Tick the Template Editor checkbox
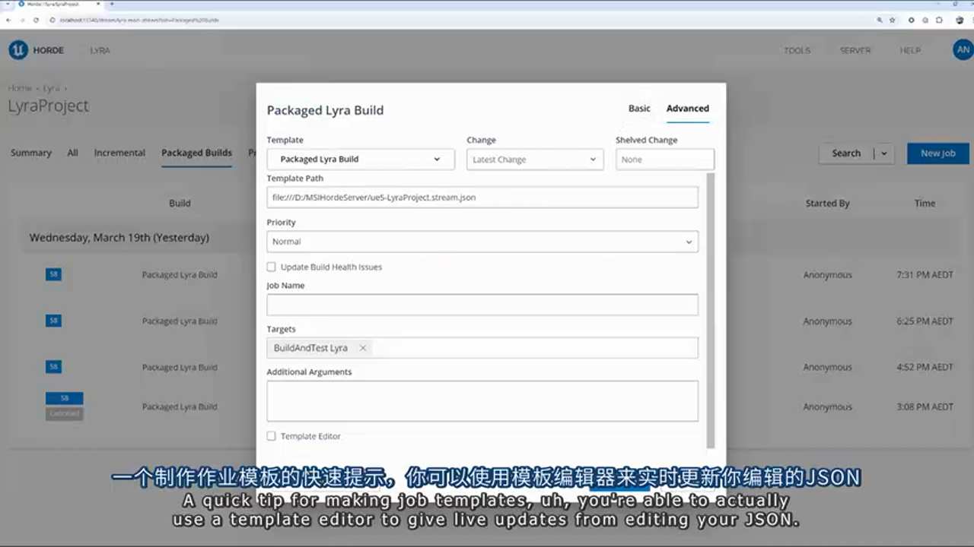Screen dimensions: 974x547 click(x=272, y=436)
